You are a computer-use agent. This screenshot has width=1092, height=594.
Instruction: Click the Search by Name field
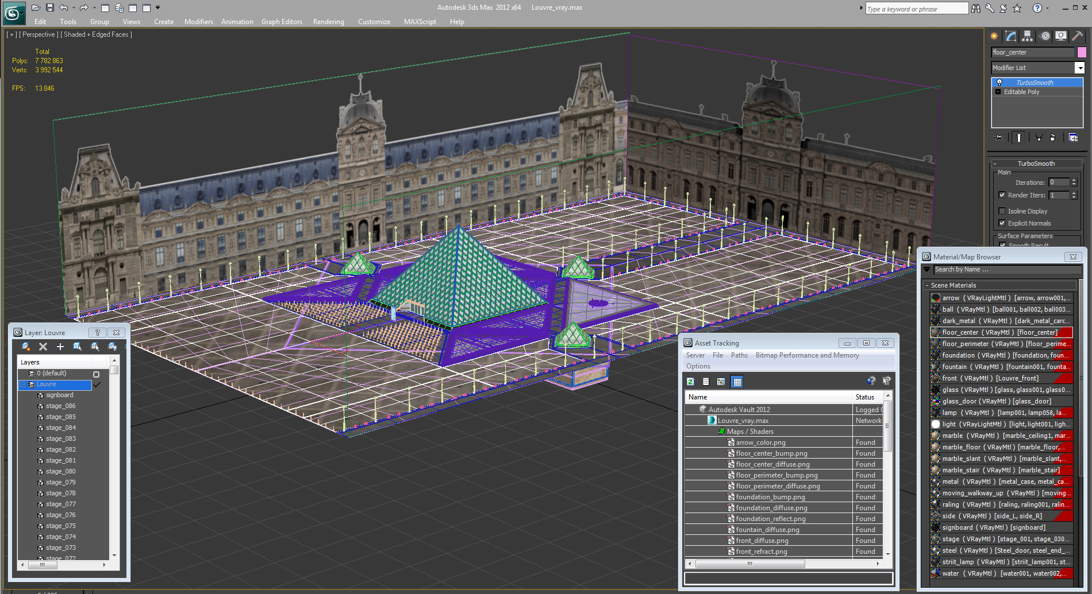coord(1008,270)
